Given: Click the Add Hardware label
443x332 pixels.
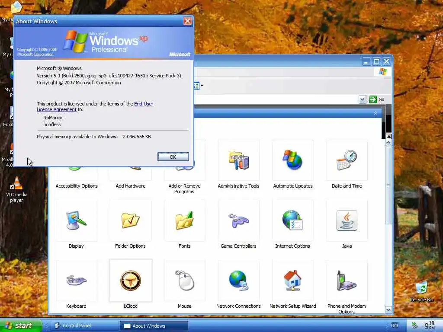Looking at the screenshot, I should click(x=131, y=186).
